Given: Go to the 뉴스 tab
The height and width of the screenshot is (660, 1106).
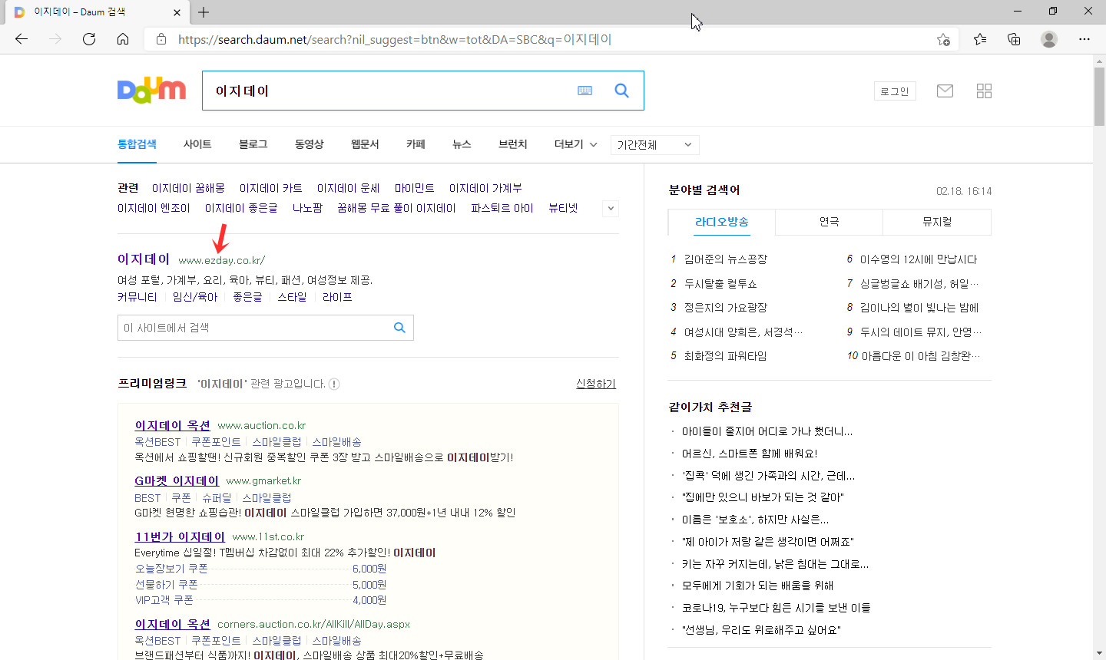Looking at the screenshot, I should tap(462, 144).
